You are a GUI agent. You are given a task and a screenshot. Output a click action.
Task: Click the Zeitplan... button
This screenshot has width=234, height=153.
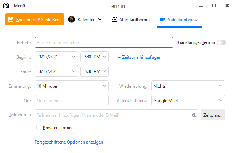click(x=213, y=115)
